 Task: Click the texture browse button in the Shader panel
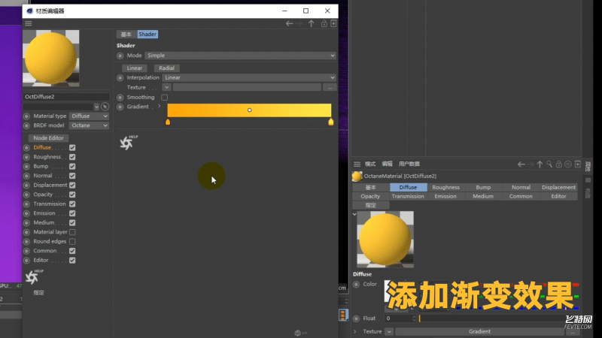pyautogui.click(x=330, y=88)
